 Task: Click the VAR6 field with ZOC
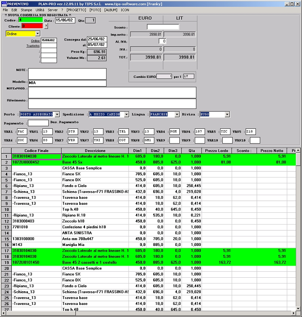click(22, 140)
